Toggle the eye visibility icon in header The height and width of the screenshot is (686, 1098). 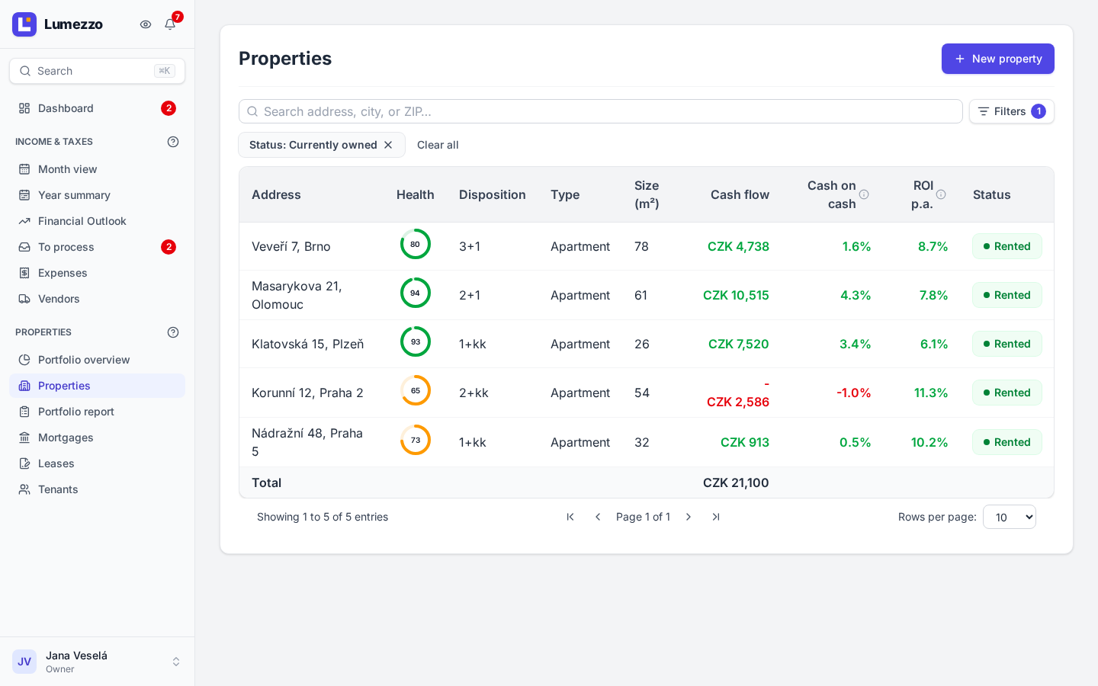(146, 24)
